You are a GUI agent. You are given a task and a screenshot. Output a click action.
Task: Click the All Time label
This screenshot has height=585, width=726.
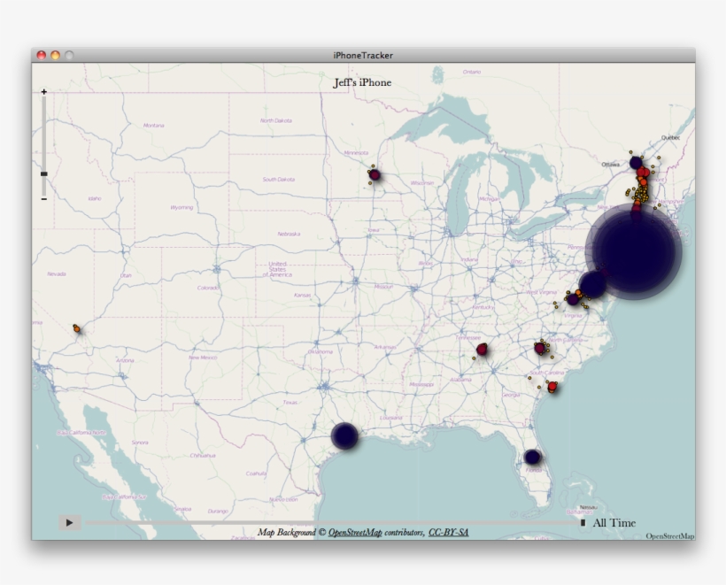click(x=614, y=523)
